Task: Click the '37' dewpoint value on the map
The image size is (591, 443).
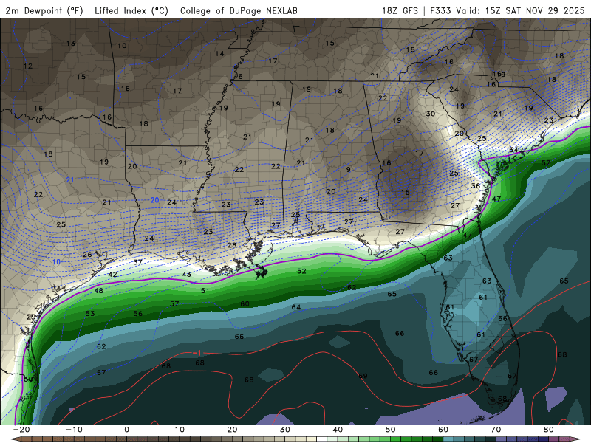Action: 138,262
